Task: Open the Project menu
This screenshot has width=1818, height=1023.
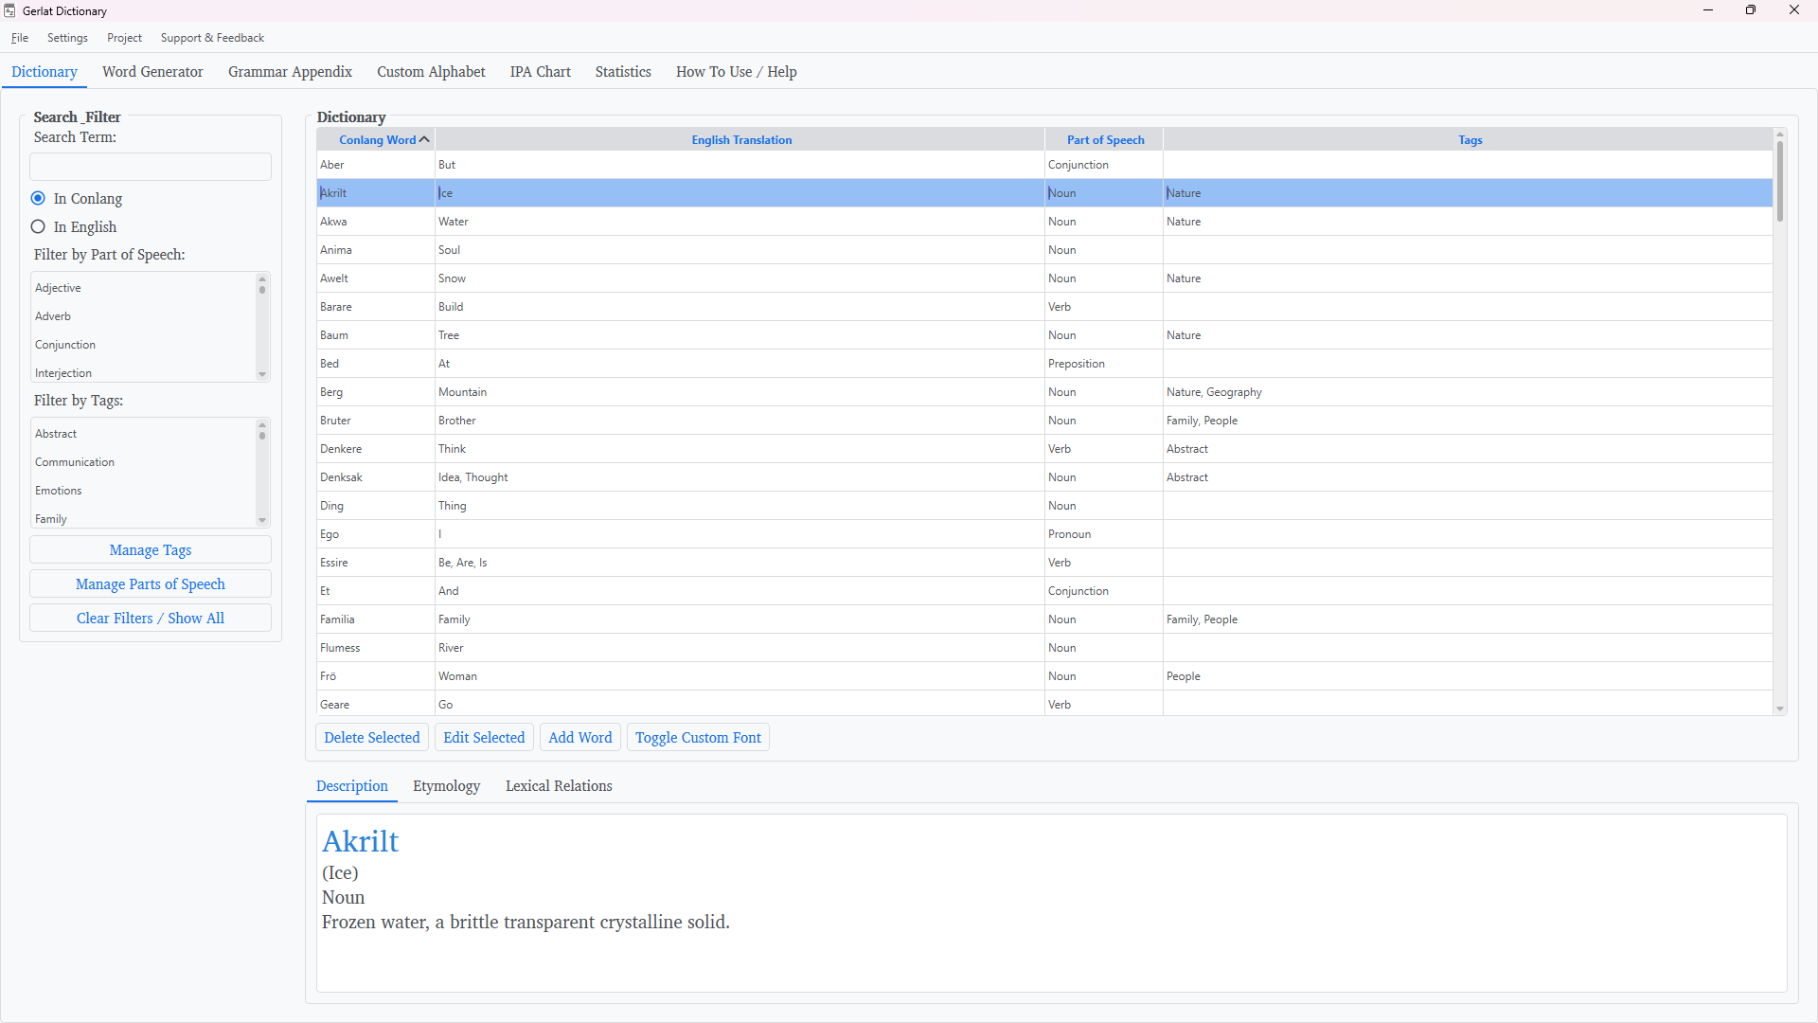Action: tap(124, 38)
